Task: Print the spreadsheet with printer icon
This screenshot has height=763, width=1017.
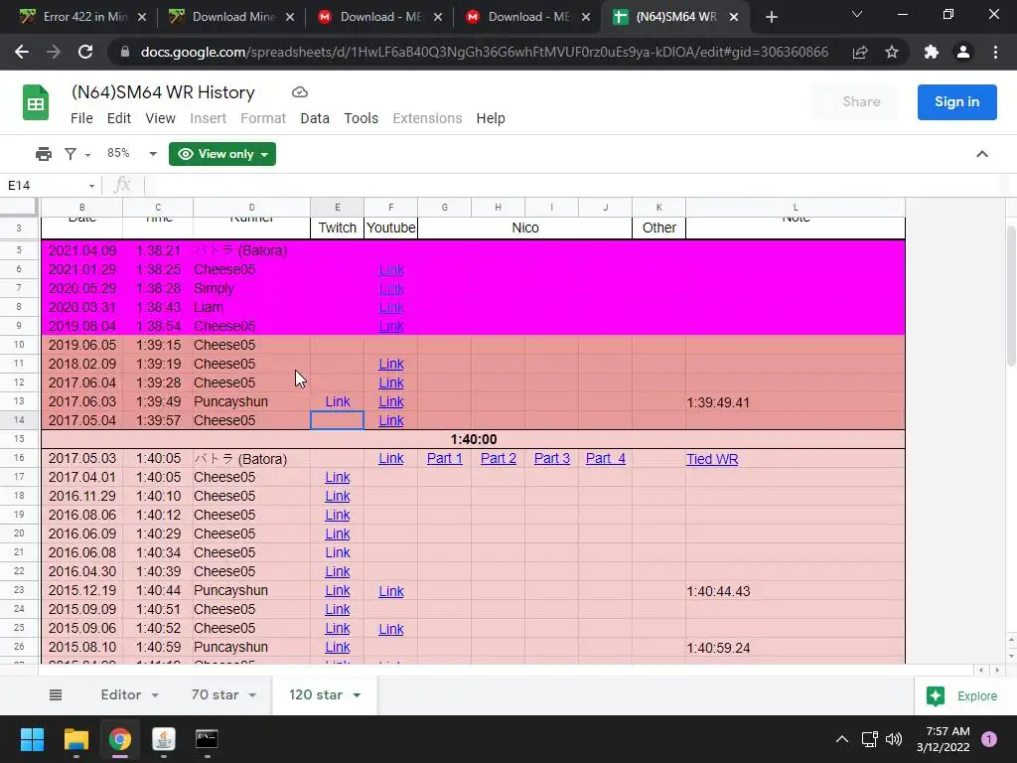Action: coord(44,154)
